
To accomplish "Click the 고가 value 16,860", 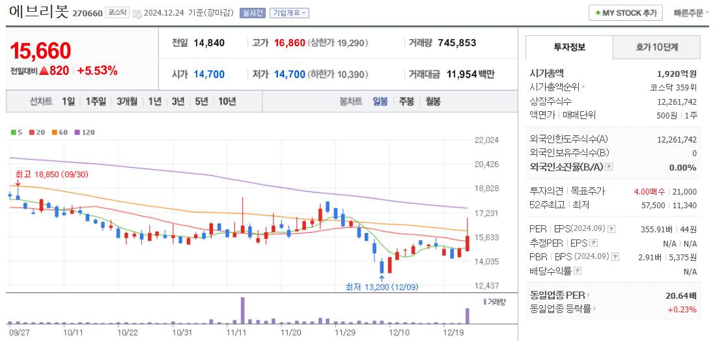I will [288, 43].
